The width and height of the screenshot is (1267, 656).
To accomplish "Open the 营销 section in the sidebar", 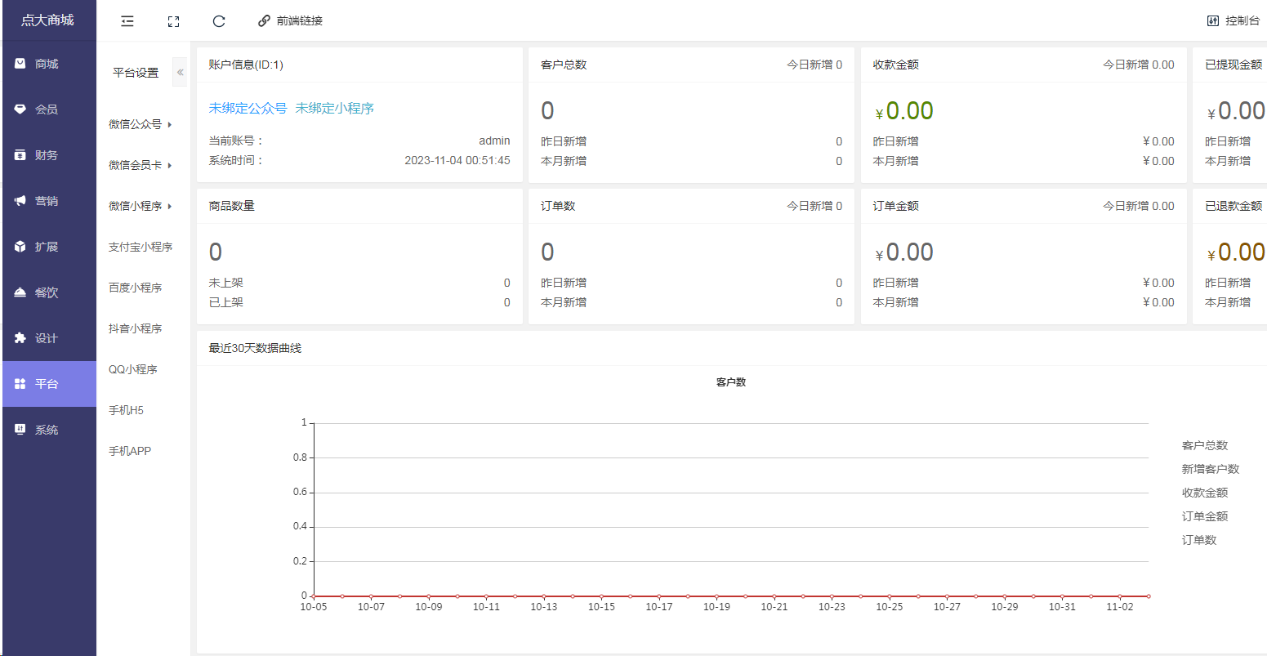I will pos(49,200).
